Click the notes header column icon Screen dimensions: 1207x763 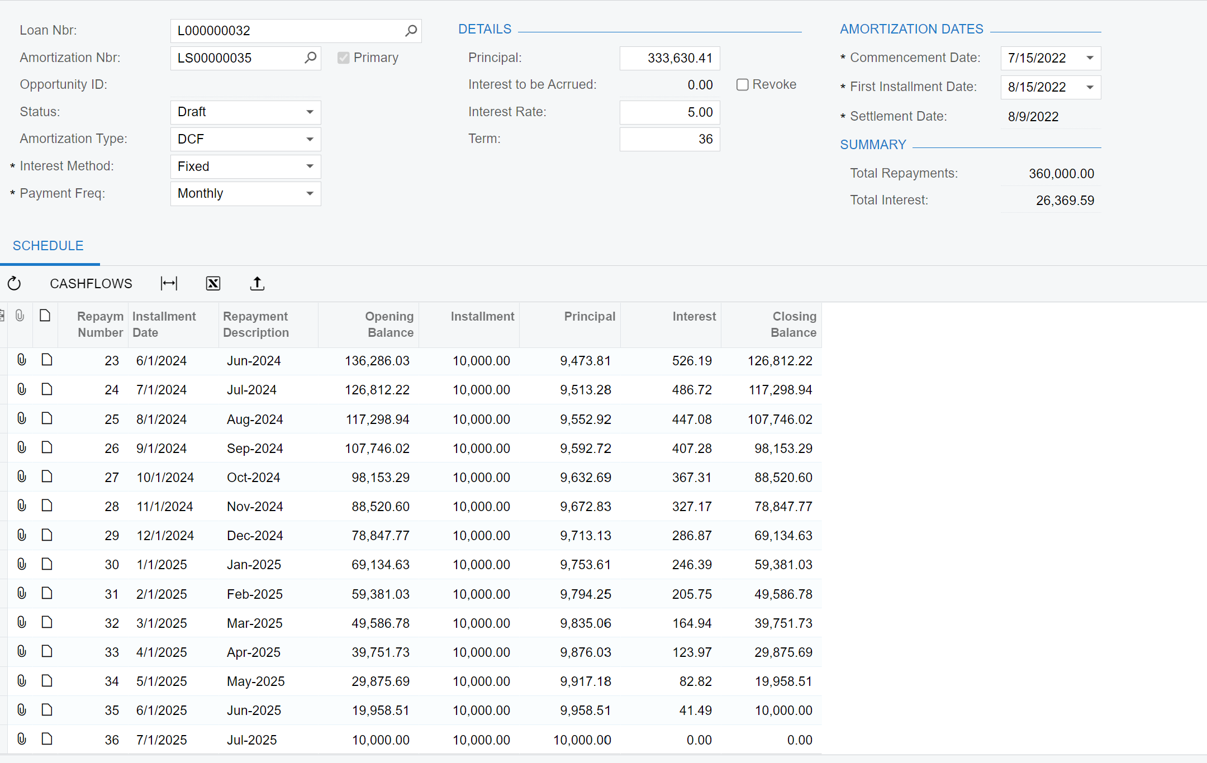pyautogui.click(x=45, y=316)
